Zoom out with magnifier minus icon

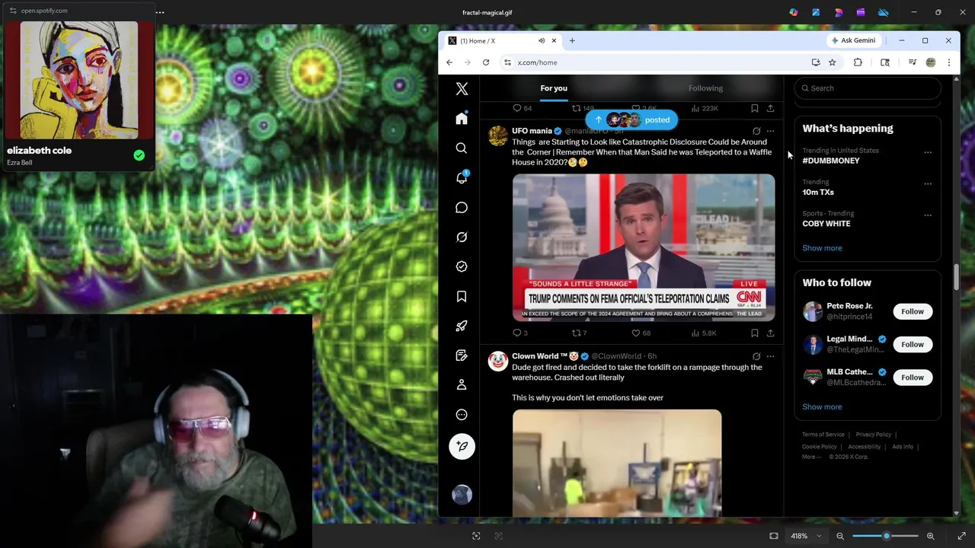tap(840, 536)
